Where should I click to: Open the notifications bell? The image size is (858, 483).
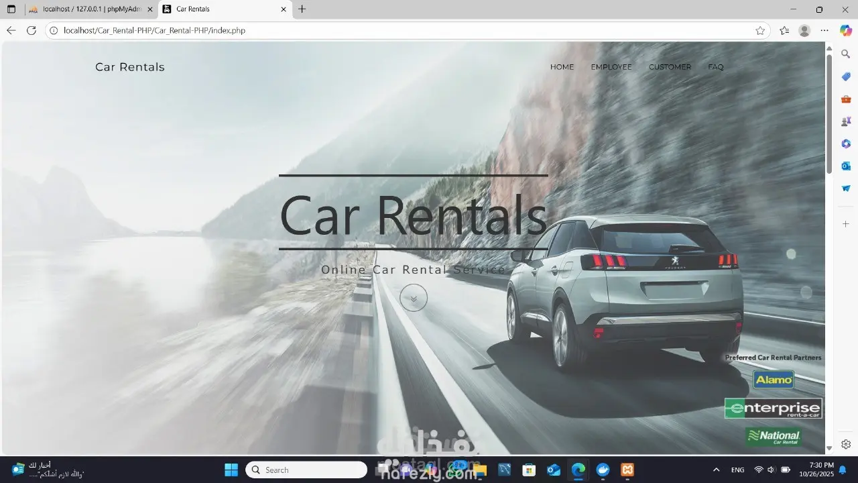[843, 470]
